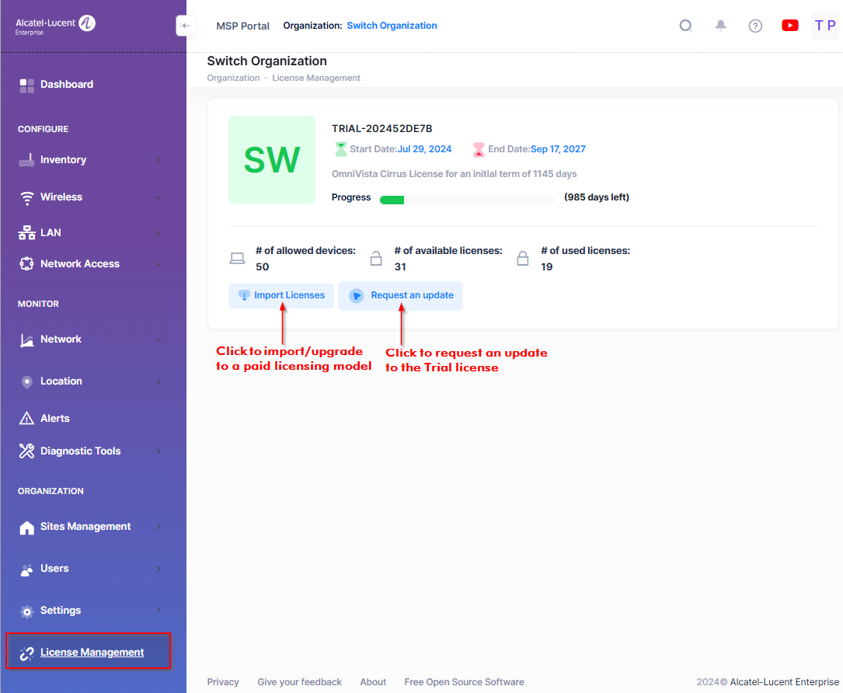Click the search magnifier icon
The width and height of the screenshot is (843, 693).
tap(685, 26)
